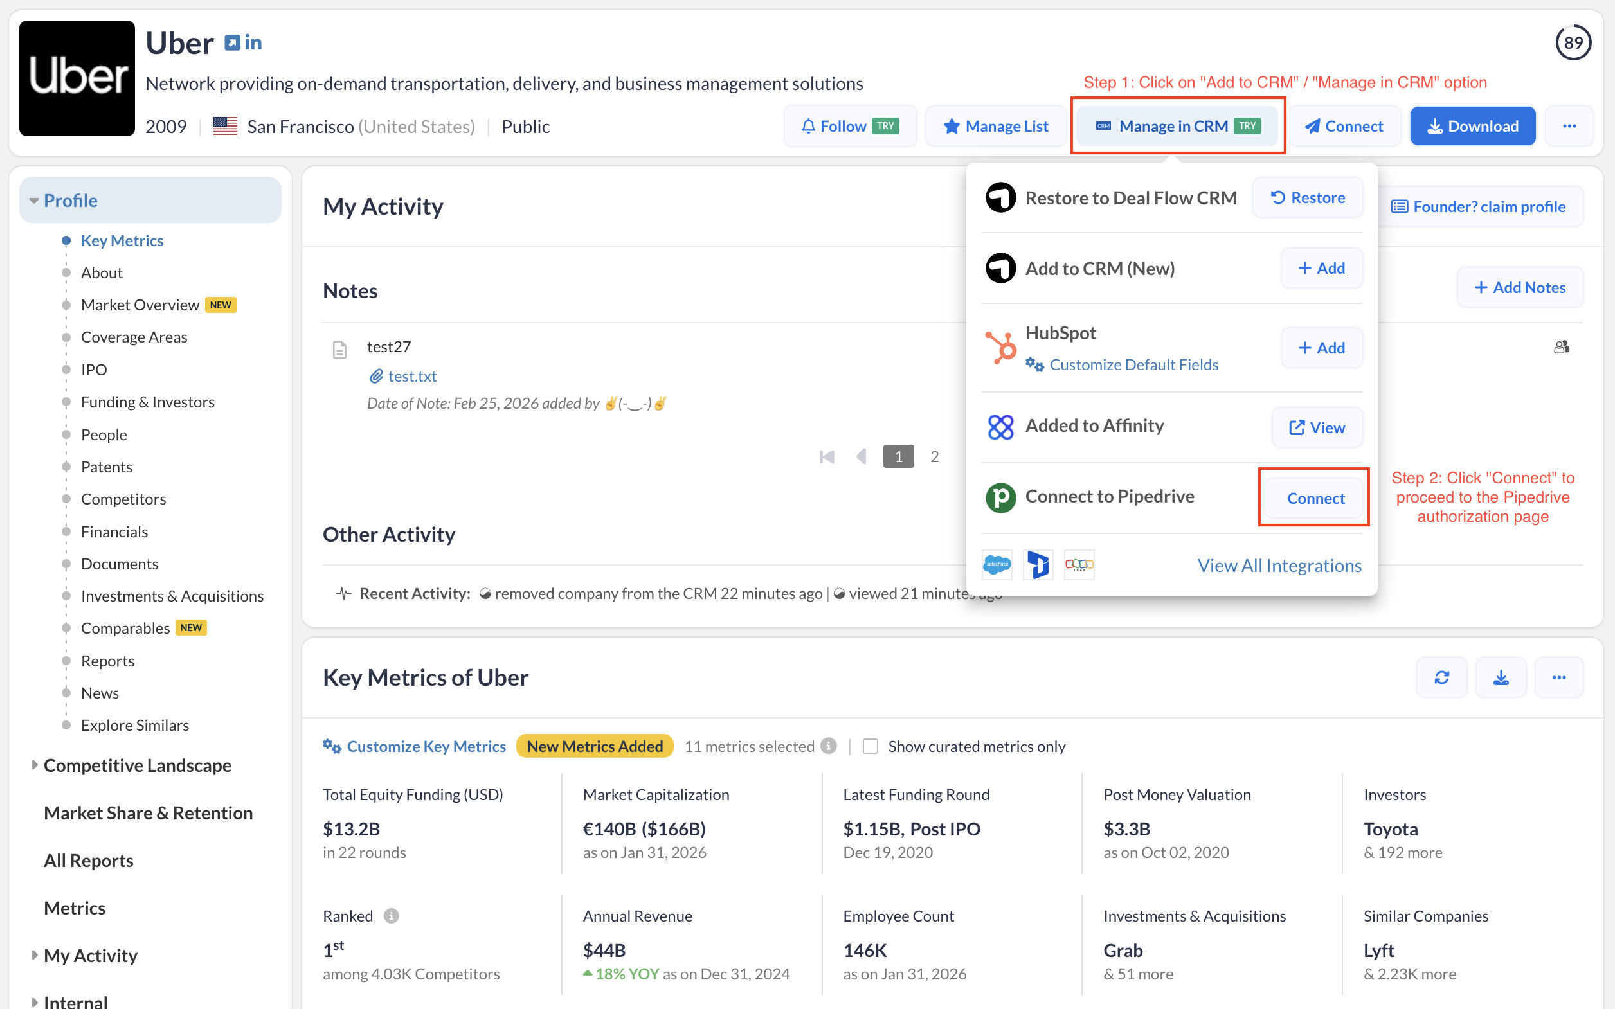Screen dimensions: 1615x1009
Task: Click the refresh icon in Key Metrics
Action: click(1441, 677)
